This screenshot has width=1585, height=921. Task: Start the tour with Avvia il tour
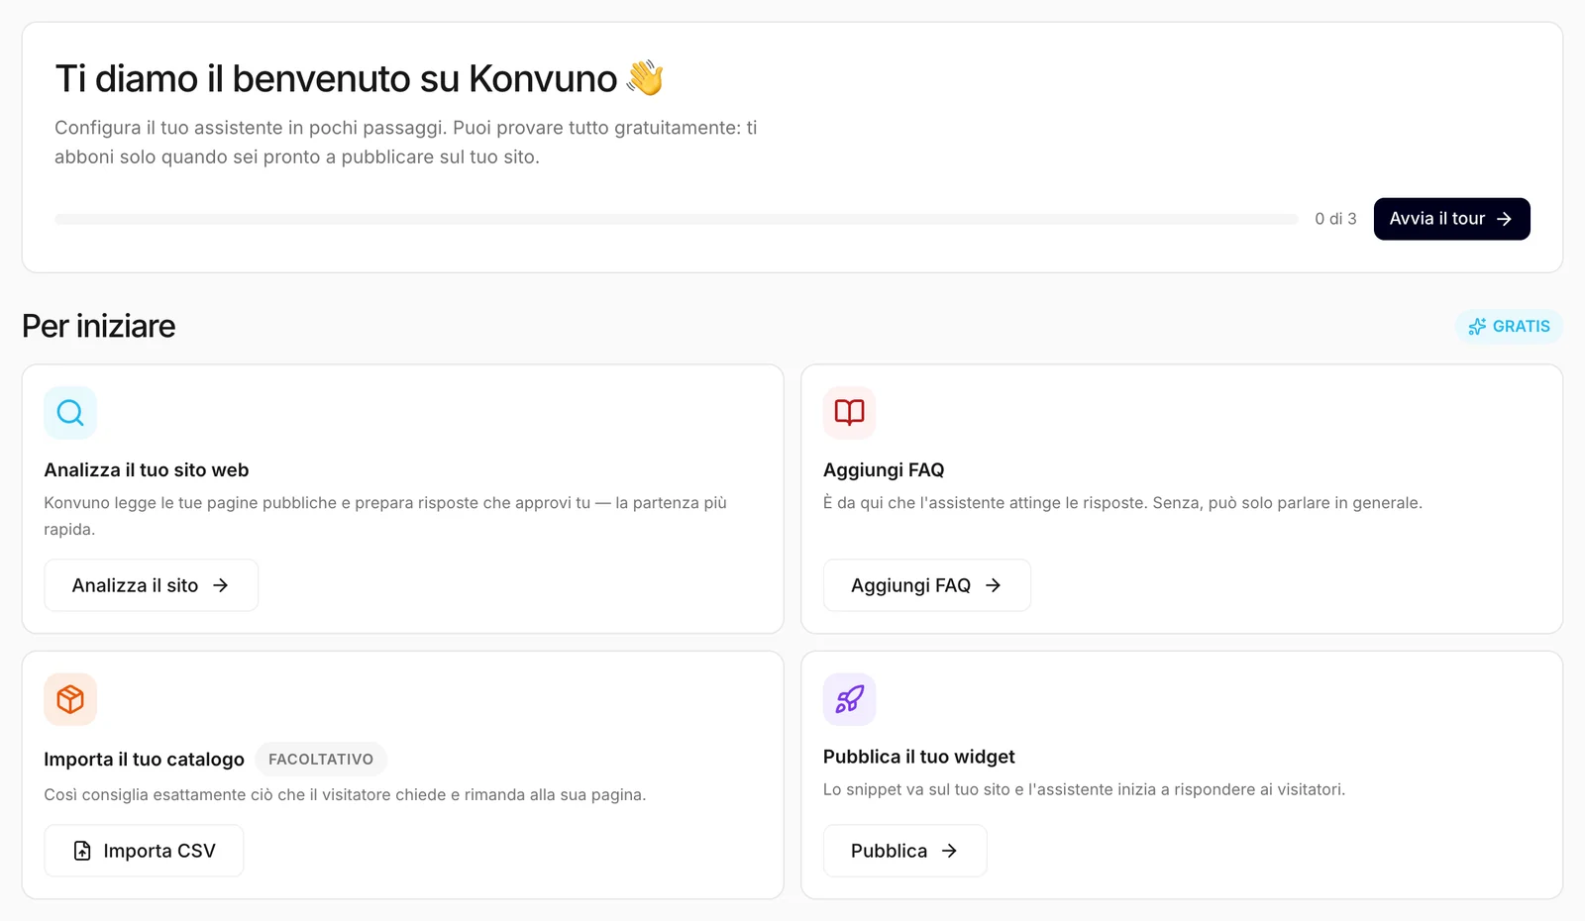point(1451,219)
